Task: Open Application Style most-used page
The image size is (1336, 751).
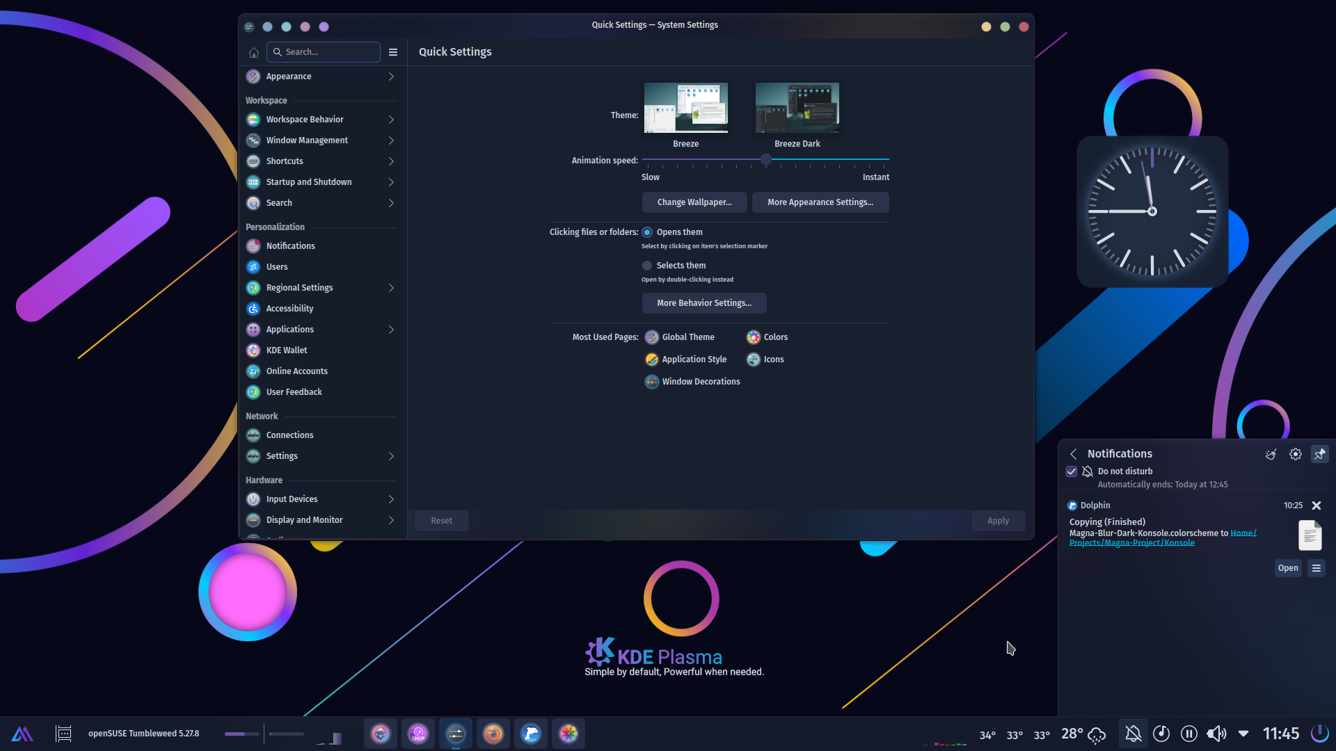Action: click(686, 360)
